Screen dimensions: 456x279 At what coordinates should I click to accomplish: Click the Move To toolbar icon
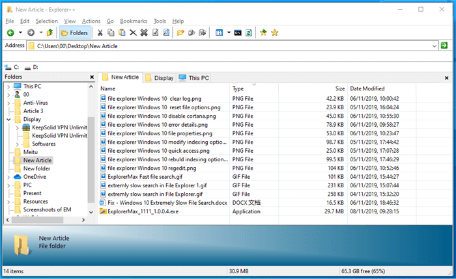point(203,33)
